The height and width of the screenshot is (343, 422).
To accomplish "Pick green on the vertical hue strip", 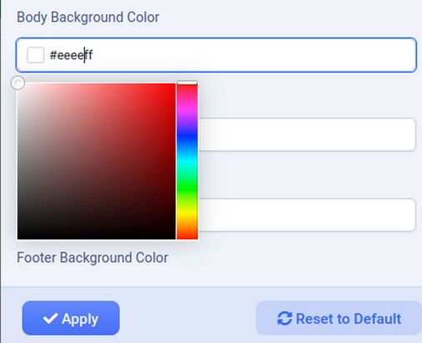I will click(187, 188).
